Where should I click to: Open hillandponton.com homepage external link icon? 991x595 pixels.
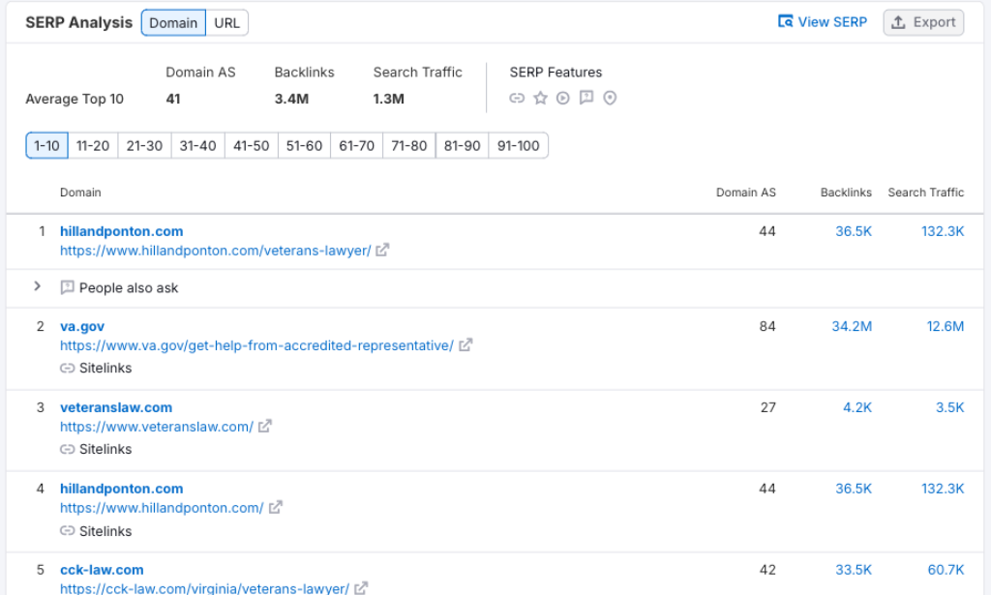point(275,507)
